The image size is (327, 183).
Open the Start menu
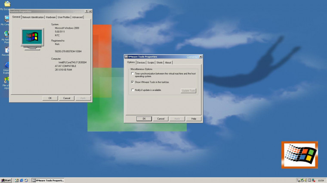6,180
